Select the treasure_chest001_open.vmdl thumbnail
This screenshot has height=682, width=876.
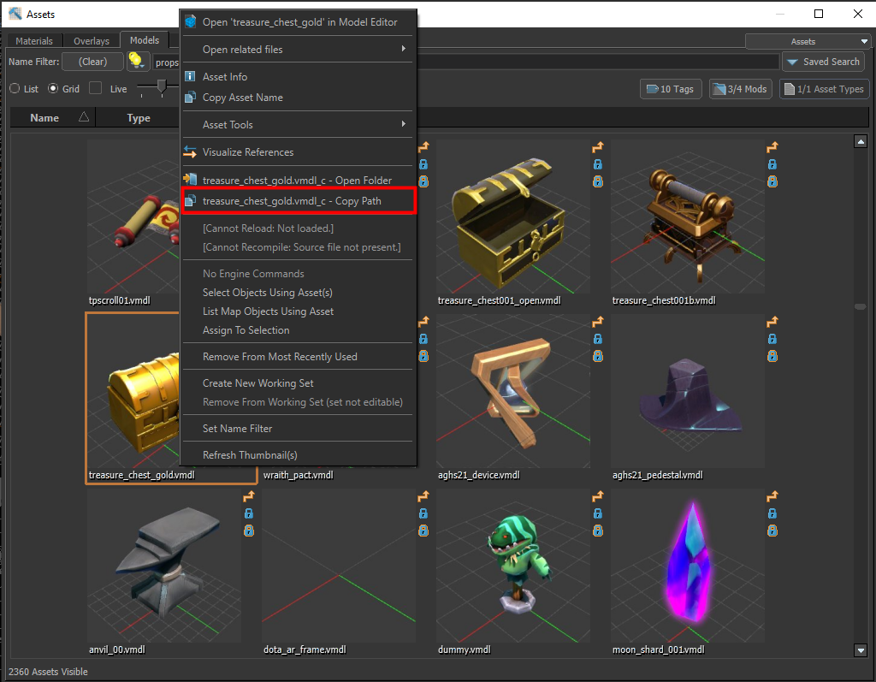(x=513, y=216)
